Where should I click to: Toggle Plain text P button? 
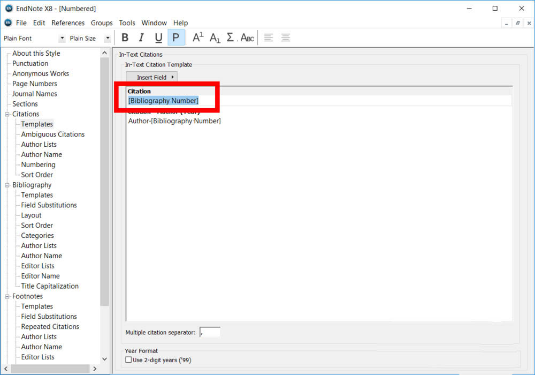click(x=176, y=37)
